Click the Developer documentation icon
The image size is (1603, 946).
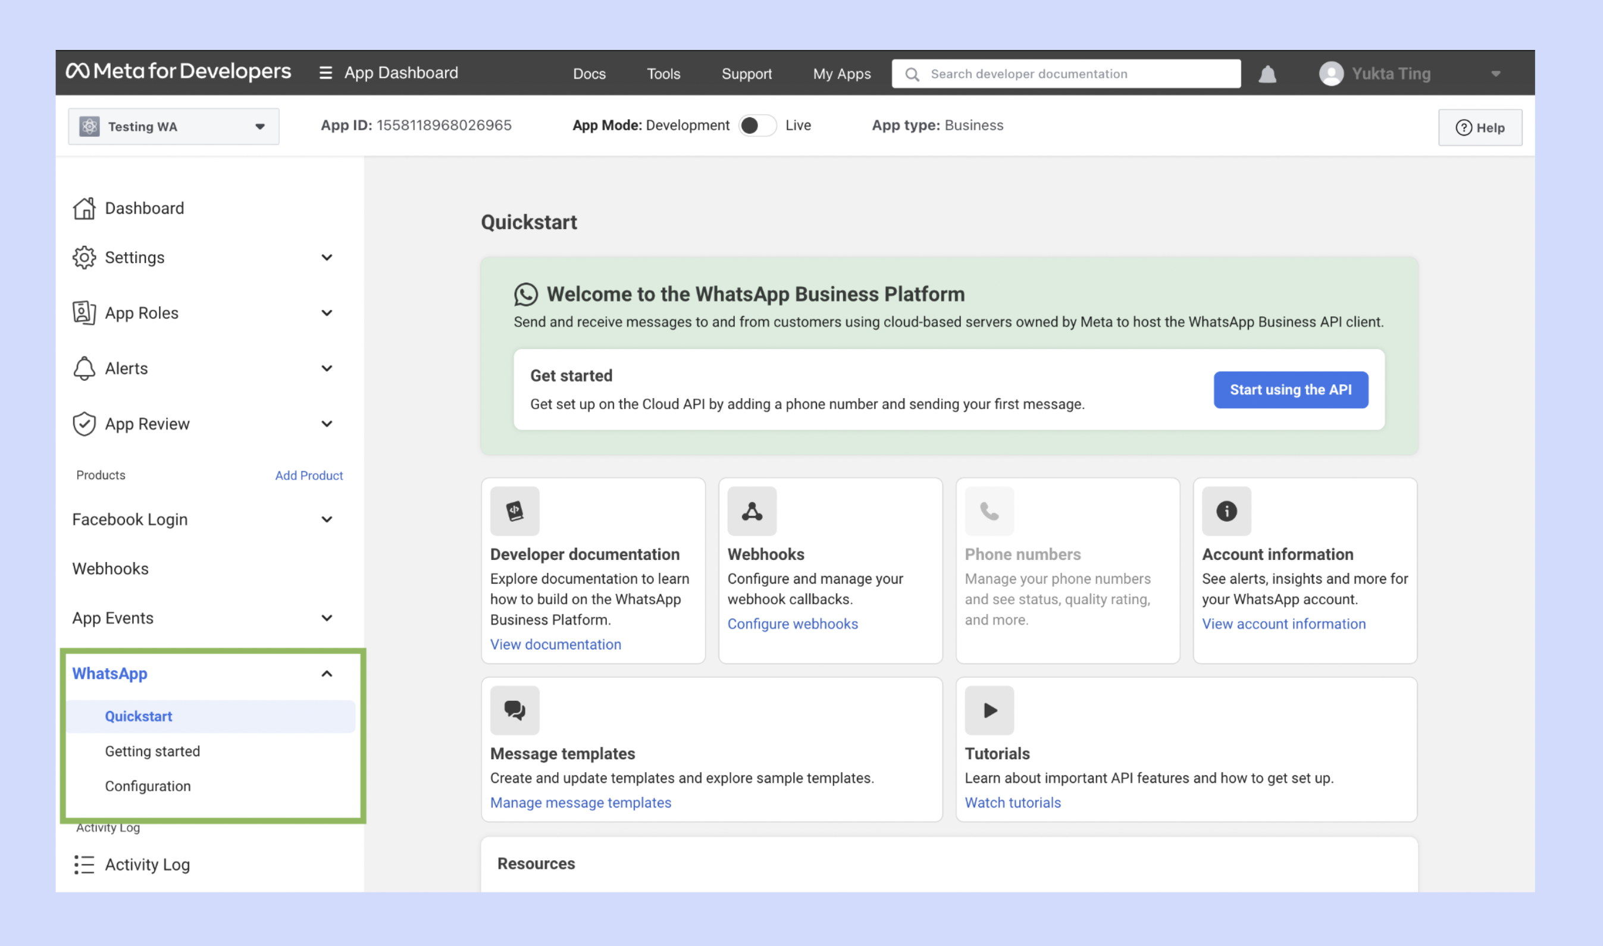pyautogui.click(x=514, y=511)
